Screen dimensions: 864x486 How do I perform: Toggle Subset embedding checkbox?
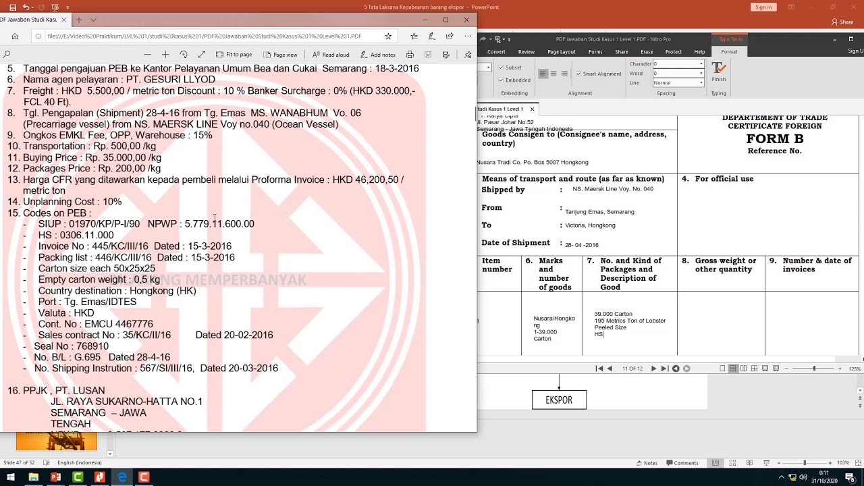501,67
